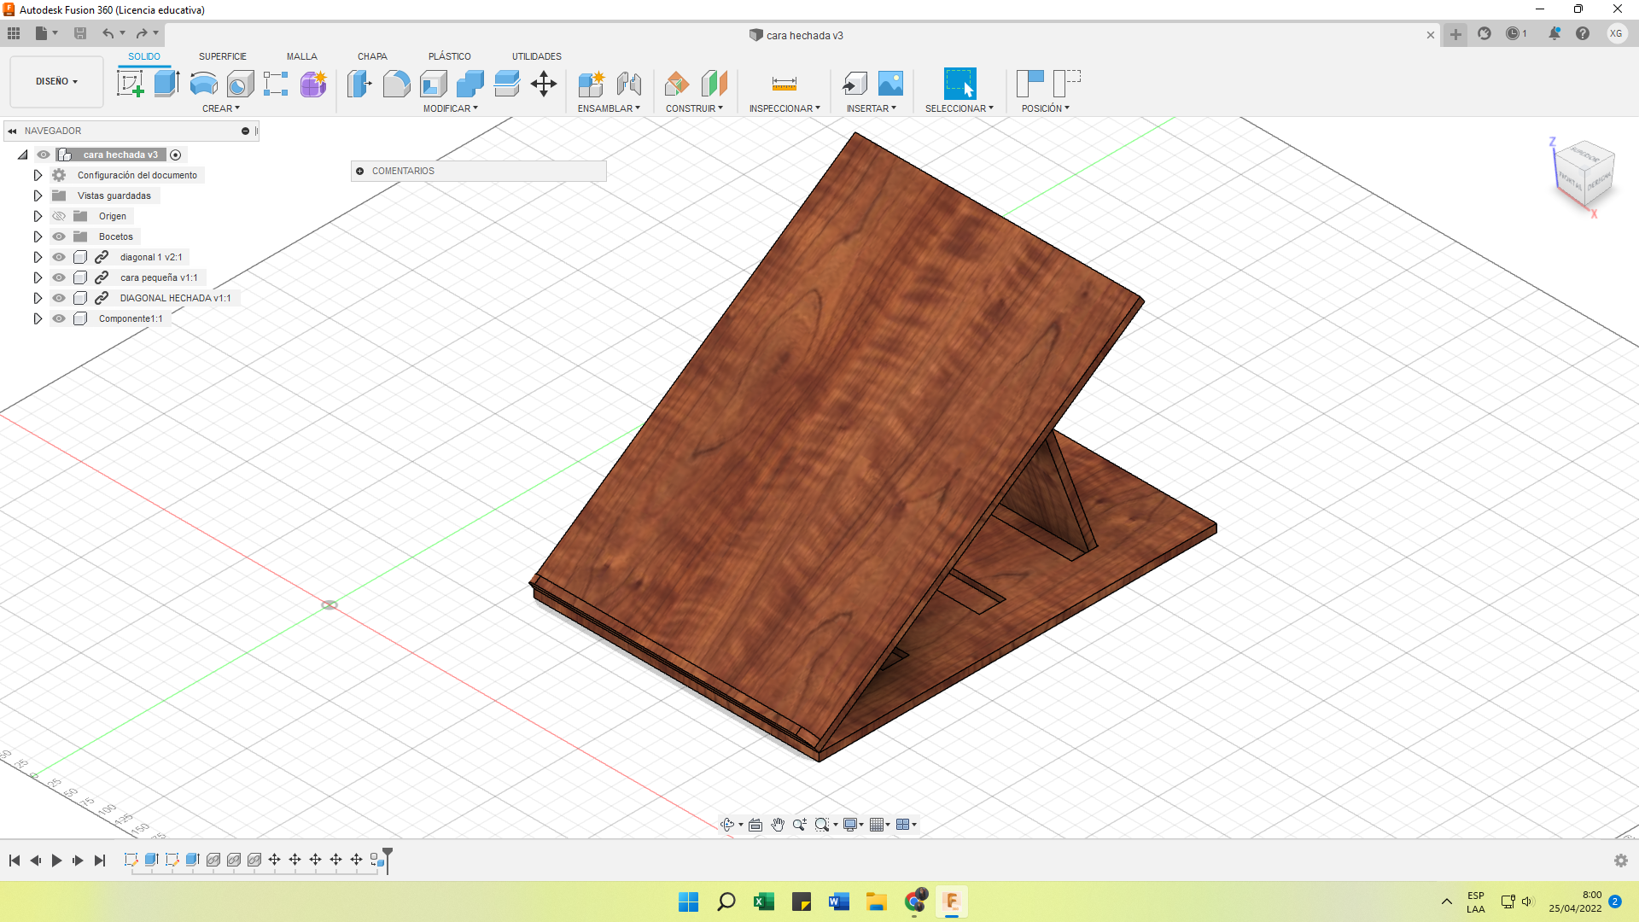Select the Revolve tool icon
1639x922 pixels.
(203, 84)
